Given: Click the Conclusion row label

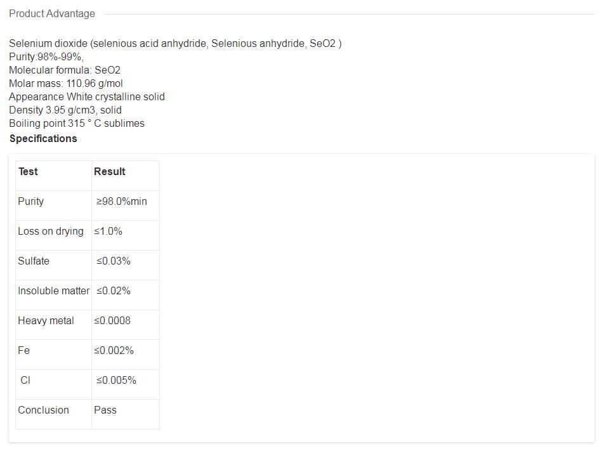Looking at the screenshot, I should [x=43, y=410].
